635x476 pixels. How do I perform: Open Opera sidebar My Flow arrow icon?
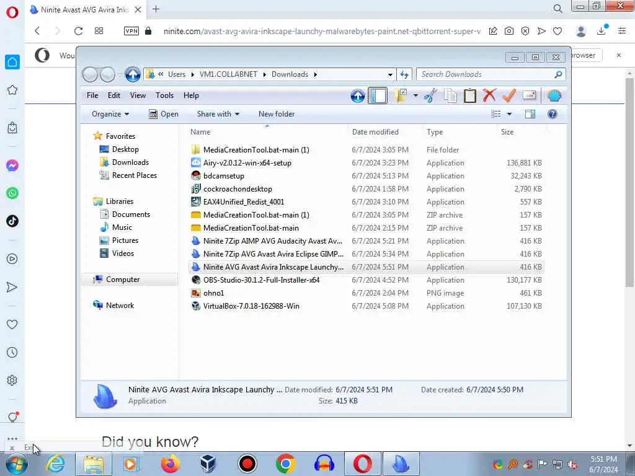coord(12,287)
